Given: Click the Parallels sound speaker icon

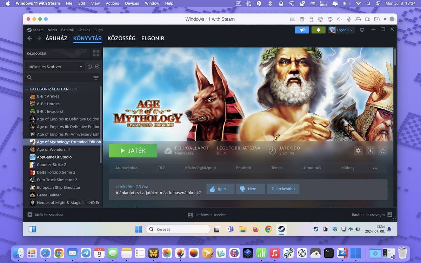Looking at the screenshot, I should (339, 19).
